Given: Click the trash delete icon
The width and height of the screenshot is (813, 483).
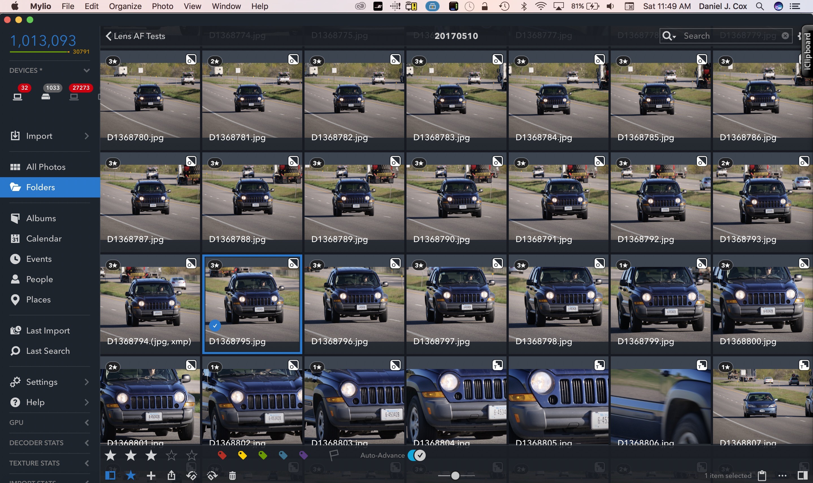Looking at the screenshot, I should pyautogui.click(x=232, y=475).
